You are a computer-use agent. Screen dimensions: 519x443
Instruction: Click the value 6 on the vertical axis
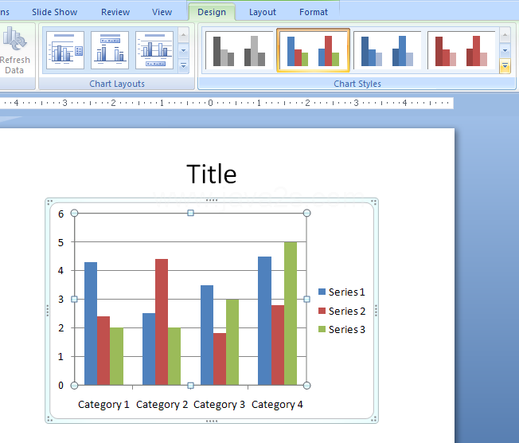[61, 214]
